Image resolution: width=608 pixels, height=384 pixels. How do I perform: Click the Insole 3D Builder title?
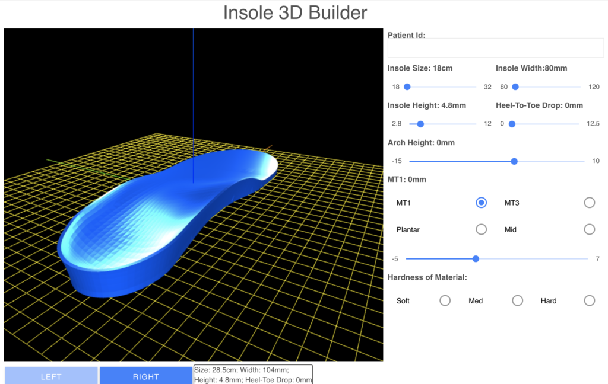(295, 13)
